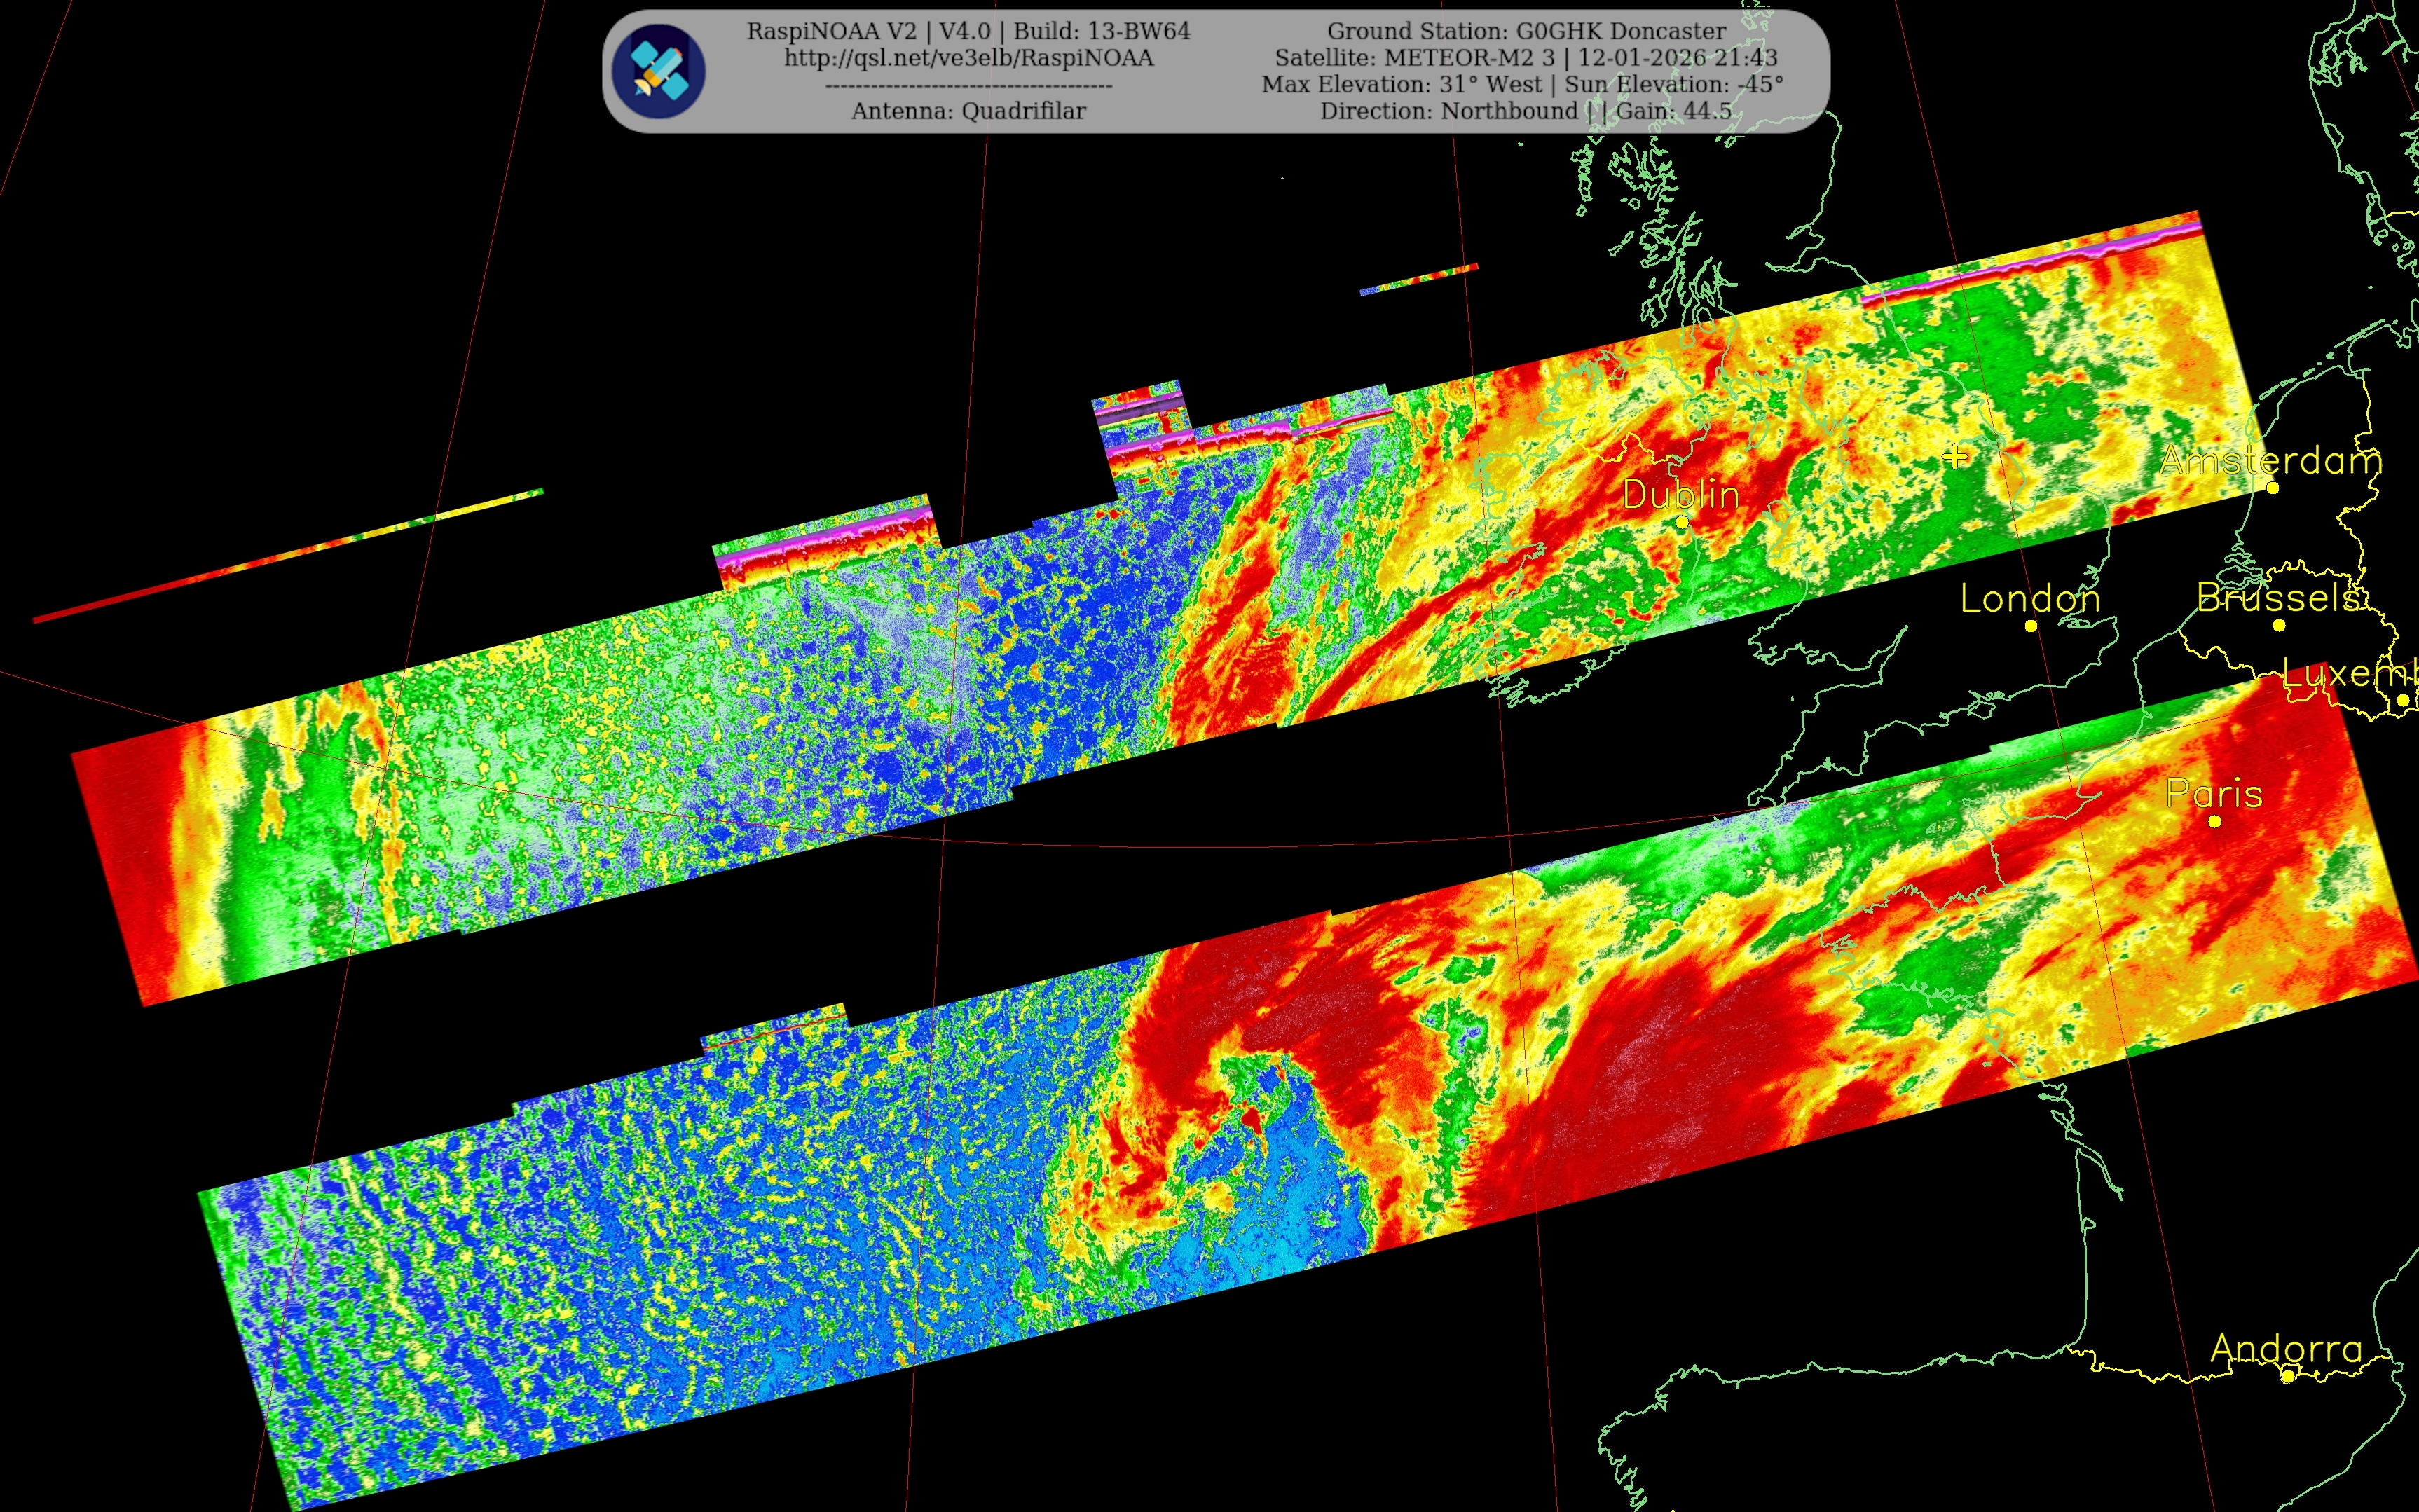2419x1512 pixels.
Task: Click the yellow dot marking Amsterdam
Action: [2272, 488]
